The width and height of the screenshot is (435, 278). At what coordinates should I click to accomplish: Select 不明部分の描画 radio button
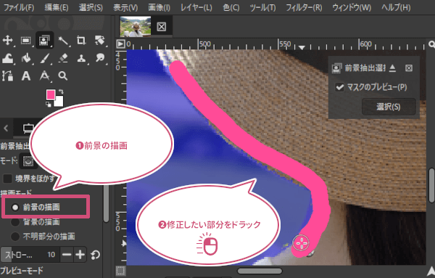[x=15, y=237]
